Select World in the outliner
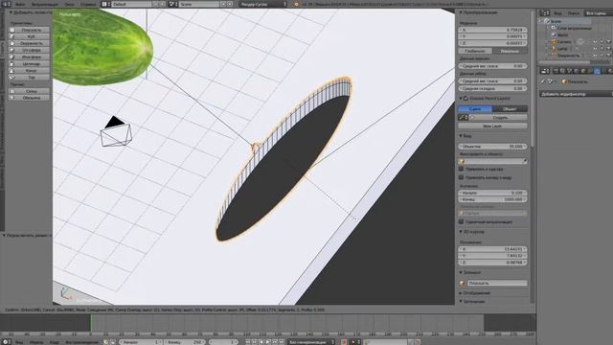Screen dimensions: 613x345 (562, 34)
